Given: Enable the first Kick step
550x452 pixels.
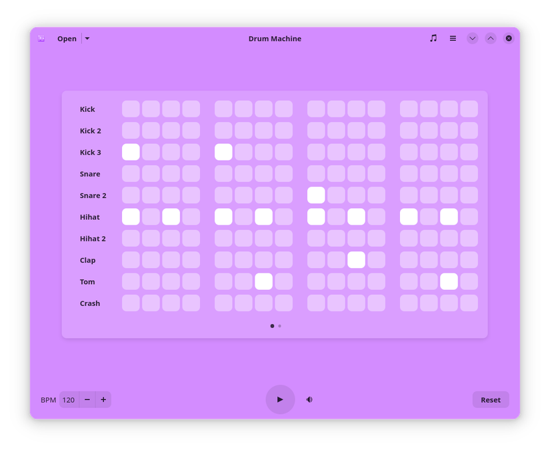Looking at the screenshot, I should [131, 109].
